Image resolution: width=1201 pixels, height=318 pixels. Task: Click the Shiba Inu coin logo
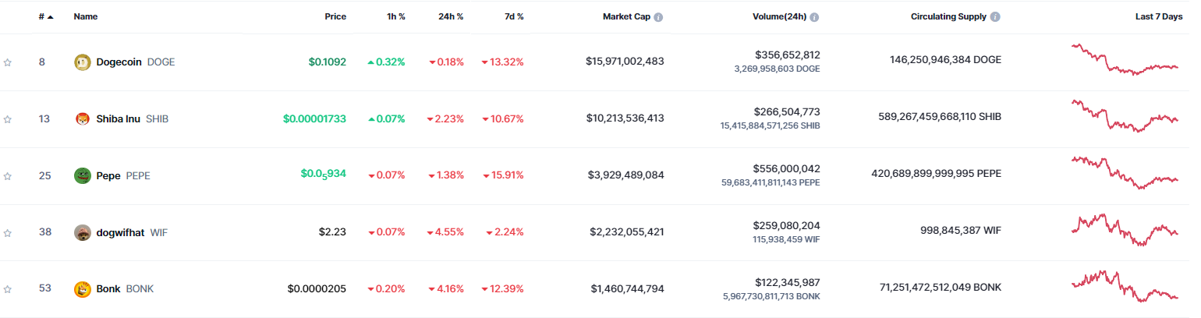[x=82, y=119]
